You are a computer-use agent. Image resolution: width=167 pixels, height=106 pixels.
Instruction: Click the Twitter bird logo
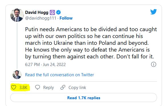[x=153, y=12]
